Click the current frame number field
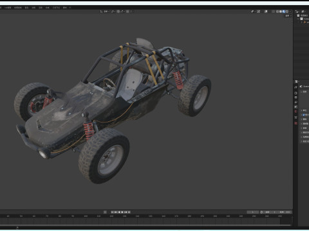This screenshot has height=231, width=309. (x=253, y=212)
